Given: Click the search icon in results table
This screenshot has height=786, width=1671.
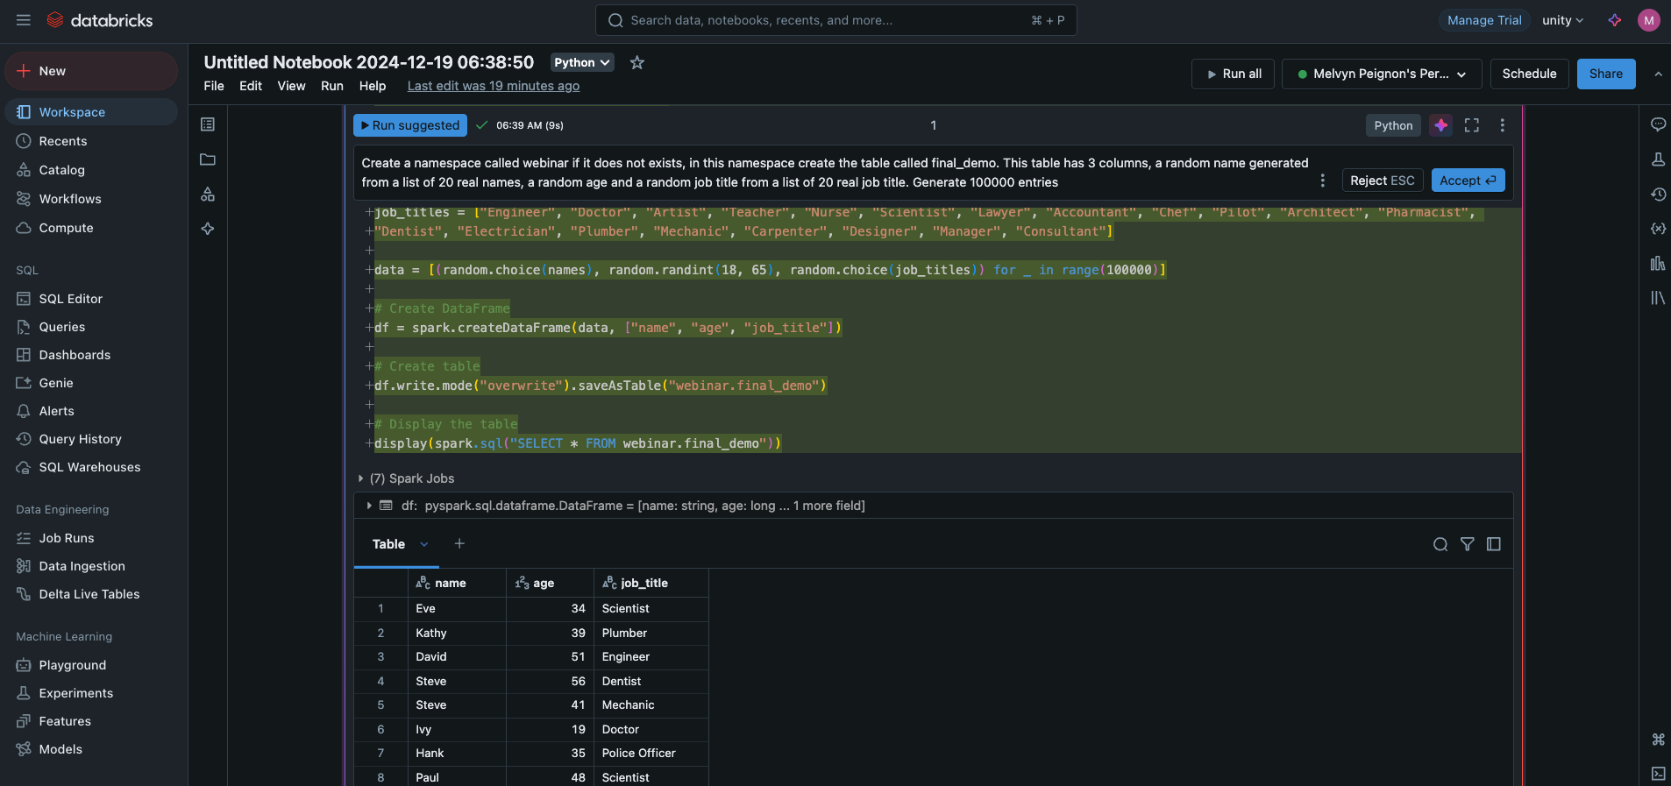Looking at the screenshot, I should tap(1440, 544).
